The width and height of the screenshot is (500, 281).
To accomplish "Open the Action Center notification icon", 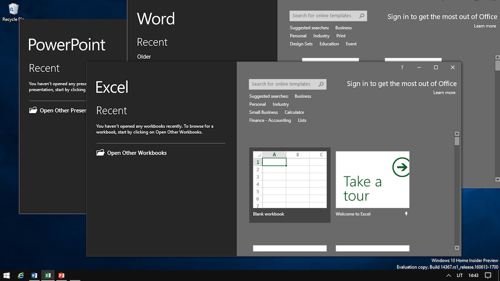I will click(x=488, y=276).
